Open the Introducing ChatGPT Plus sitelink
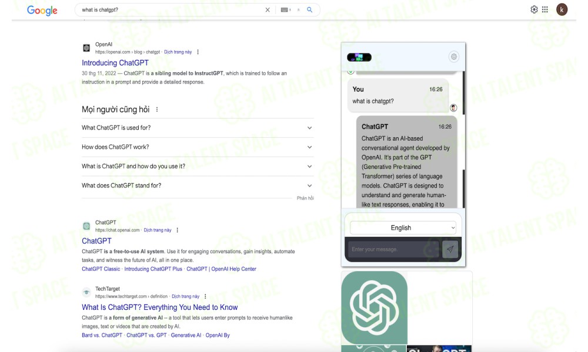Viewport: 588px width, 352px height. (x=153, y=269)
